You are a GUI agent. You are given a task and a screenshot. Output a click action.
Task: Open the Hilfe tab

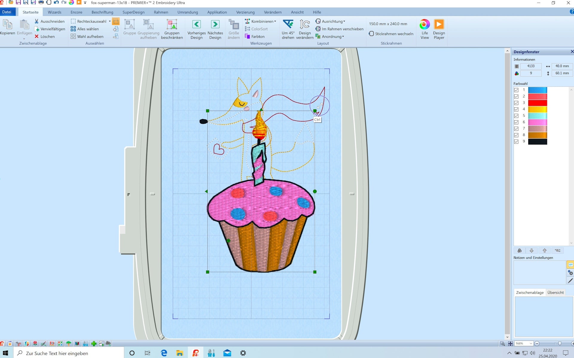point(317,12)
